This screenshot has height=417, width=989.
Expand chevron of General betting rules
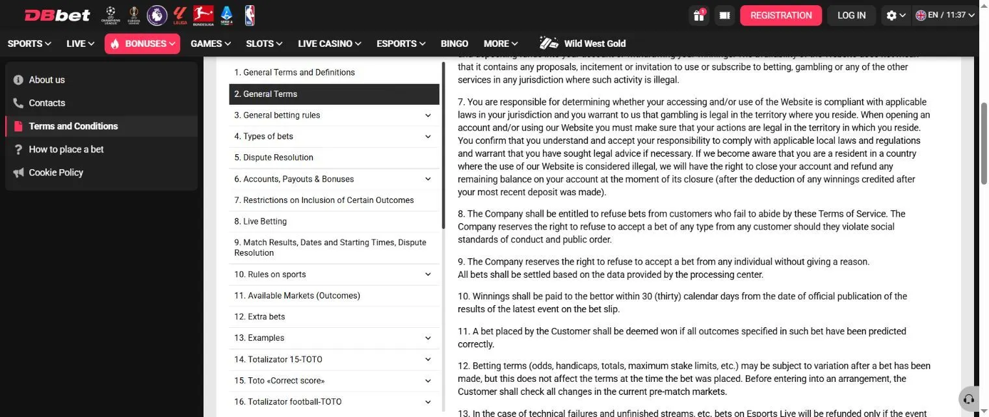pos(428,115)
